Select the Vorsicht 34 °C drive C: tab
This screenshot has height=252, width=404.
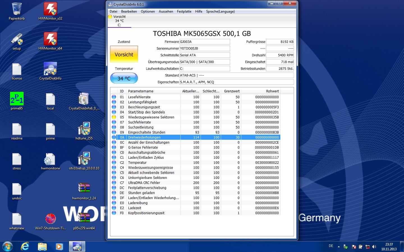[x=119, y=21]
